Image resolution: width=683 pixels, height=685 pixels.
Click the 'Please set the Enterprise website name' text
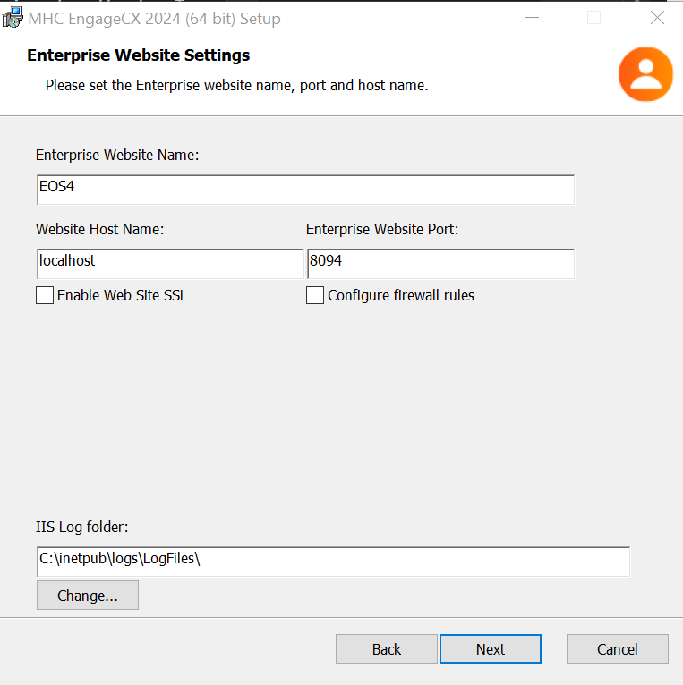point(236,85)
